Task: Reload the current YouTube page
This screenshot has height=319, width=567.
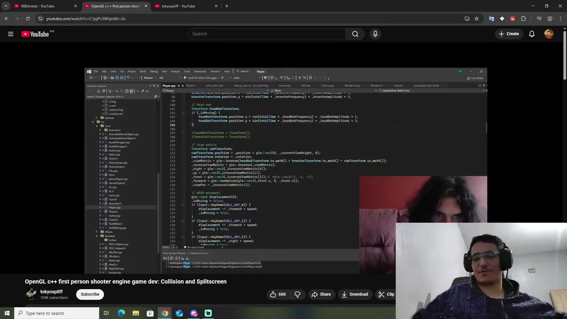Action: click(27, 19)
